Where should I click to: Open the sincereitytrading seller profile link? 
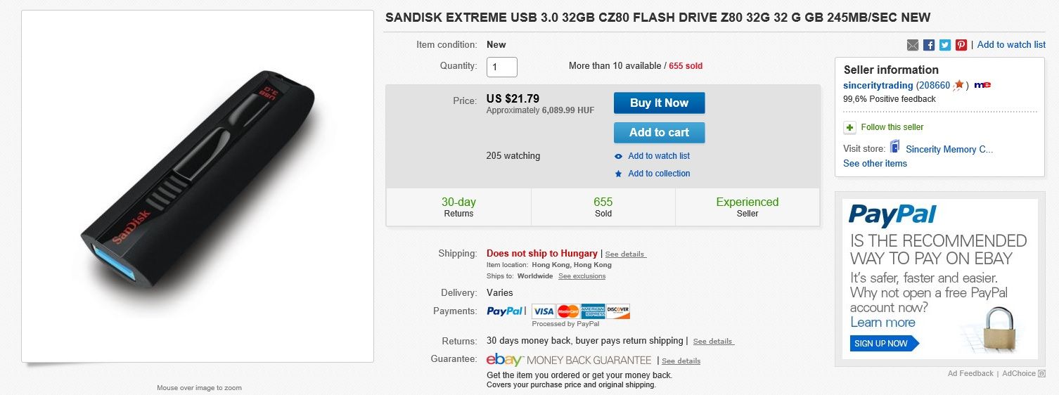coord(878,85)
